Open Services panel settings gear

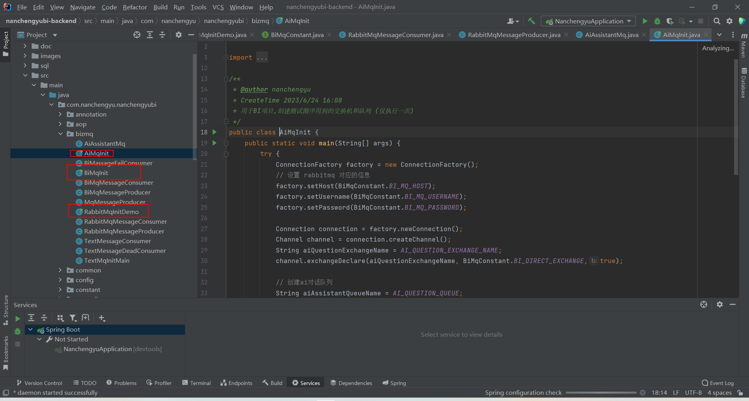click(720, 304)
